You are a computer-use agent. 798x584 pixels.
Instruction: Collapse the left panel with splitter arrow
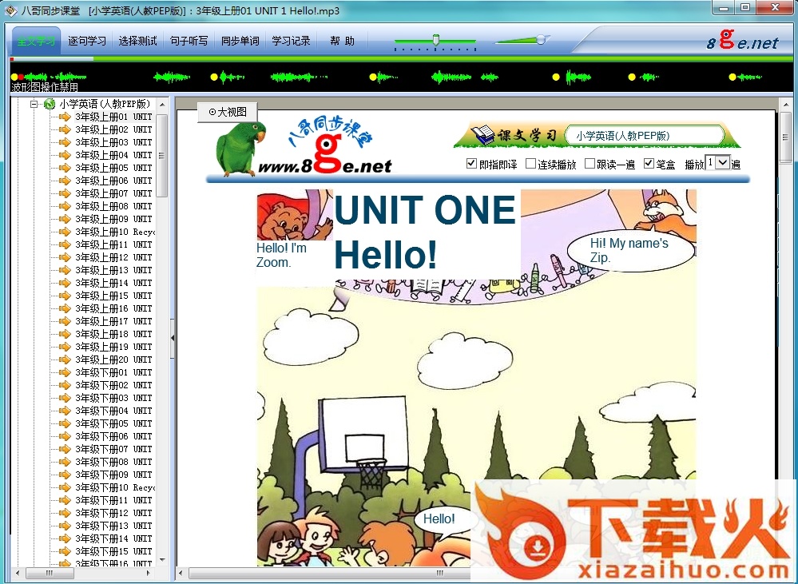[x=173, y=338]
